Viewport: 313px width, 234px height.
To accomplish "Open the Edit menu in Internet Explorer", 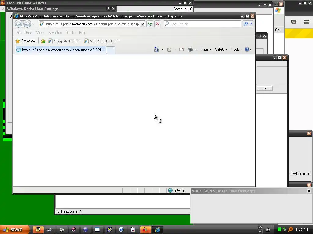I will click(29, 32).
